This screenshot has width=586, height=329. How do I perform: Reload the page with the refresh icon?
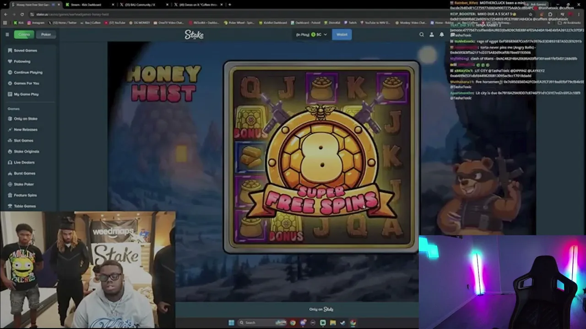pos(21,14)
